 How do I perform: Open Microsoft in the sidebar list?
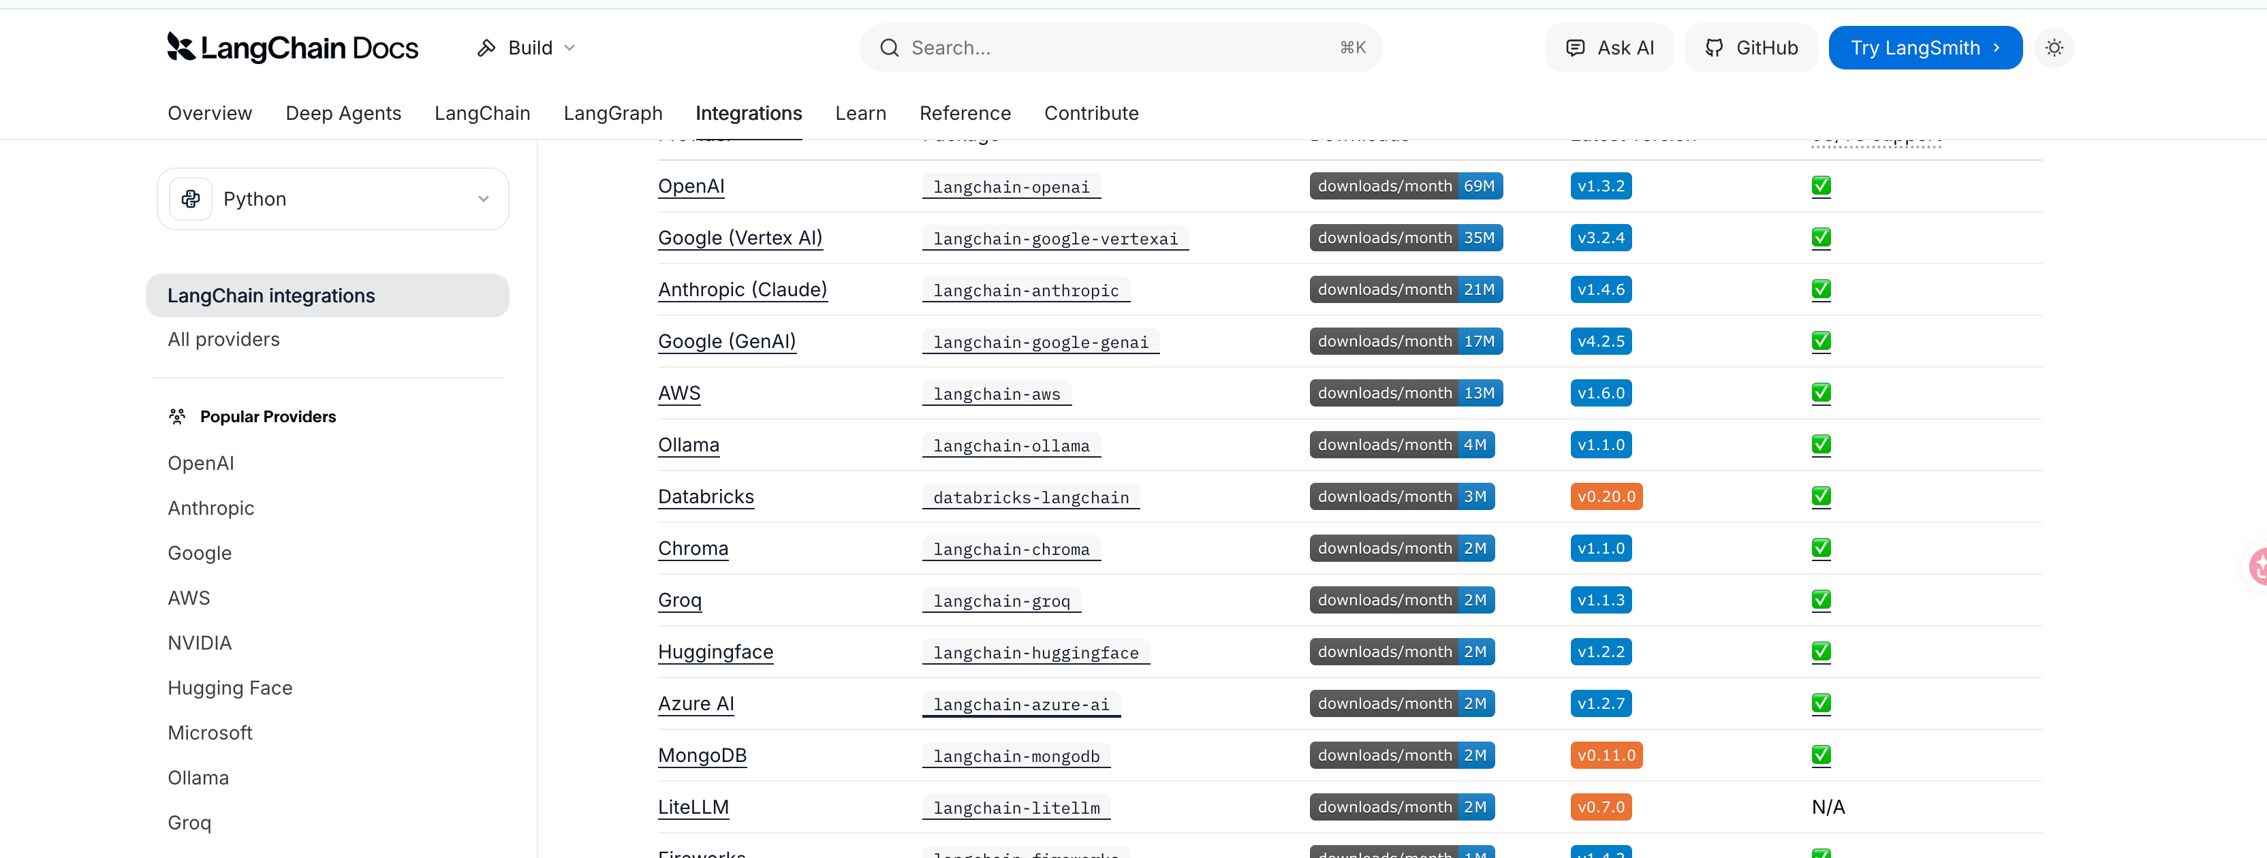click(209, 732)
